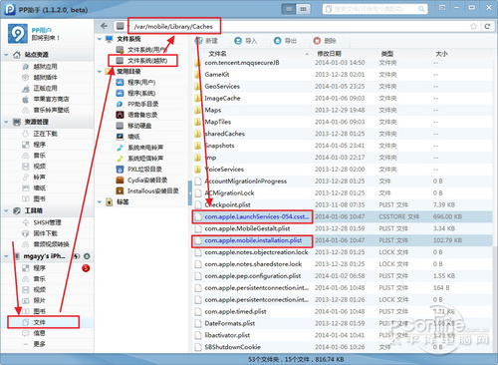Click the eject icon next to device name
The height and width of the screenshot is (365, 498).
click(87, 256)
